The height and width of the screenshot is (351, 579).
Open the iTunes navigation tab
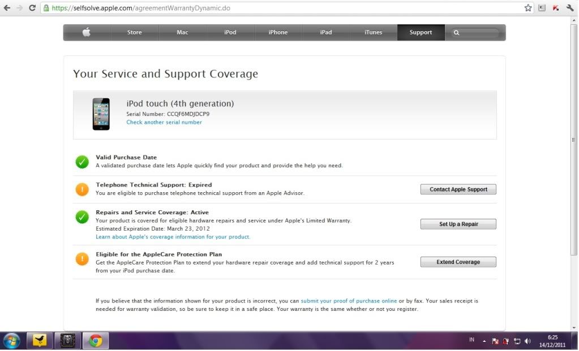coord(374,32)
